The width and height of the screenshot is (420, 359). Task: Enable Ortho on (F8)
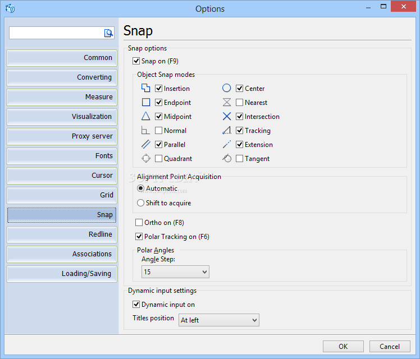coord(139,223)
